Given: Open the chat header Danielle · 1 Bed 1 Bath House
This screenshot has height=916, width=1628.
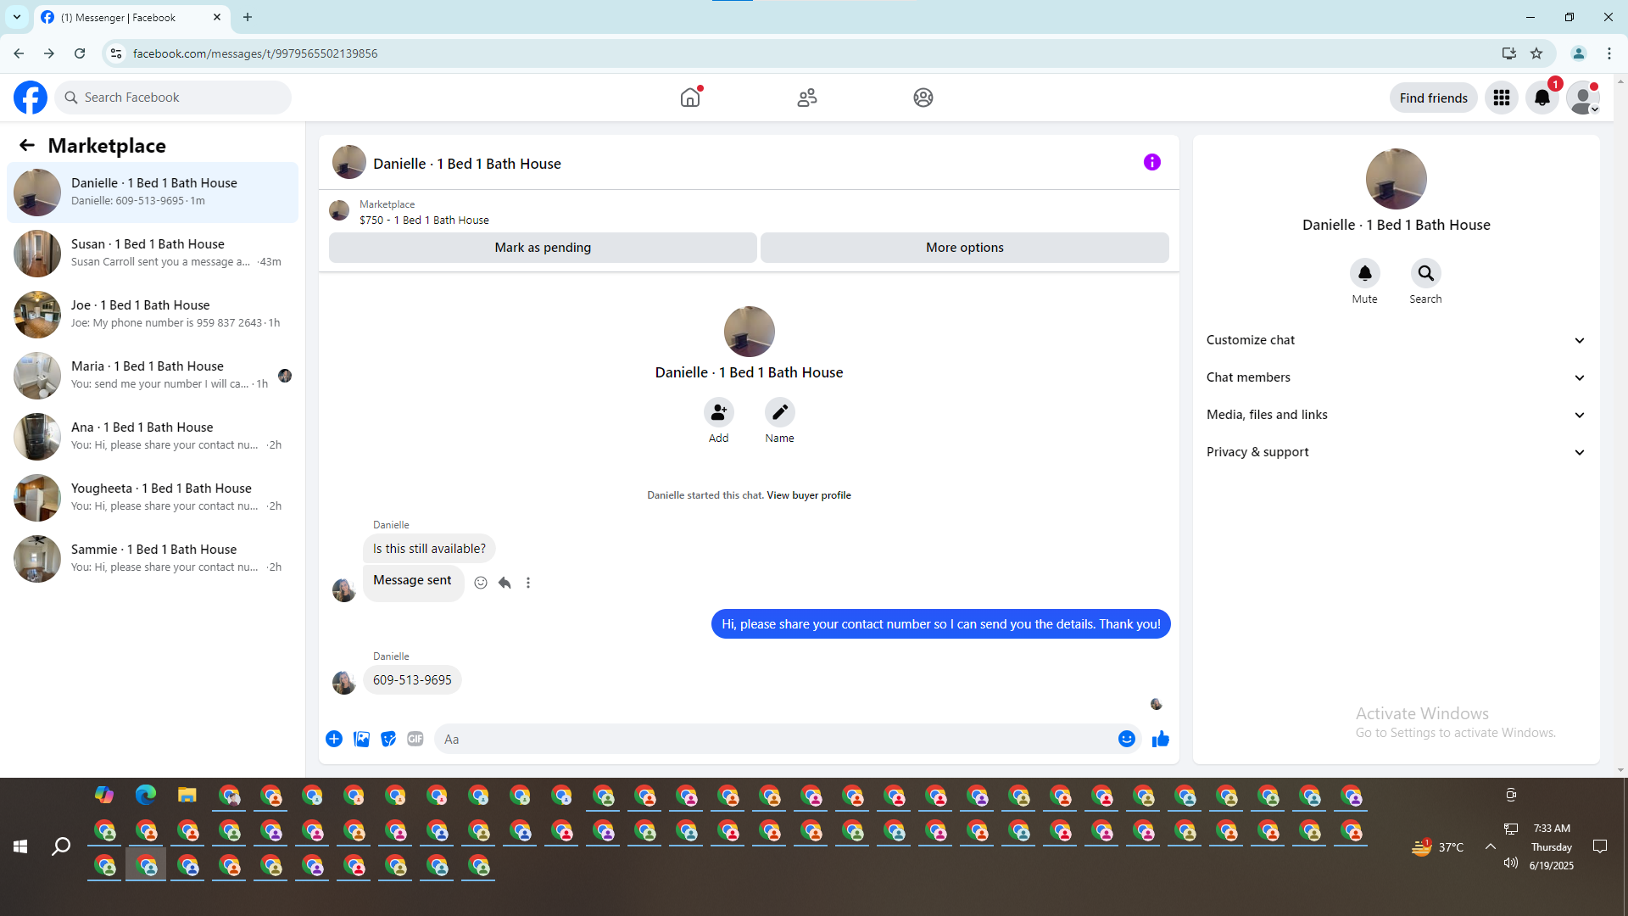Looking at the screenshot, I should [x=467, y=164].
